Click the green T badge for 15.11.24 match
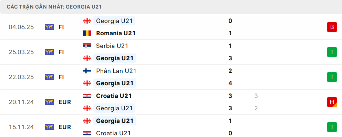 (x=332, y=127)
